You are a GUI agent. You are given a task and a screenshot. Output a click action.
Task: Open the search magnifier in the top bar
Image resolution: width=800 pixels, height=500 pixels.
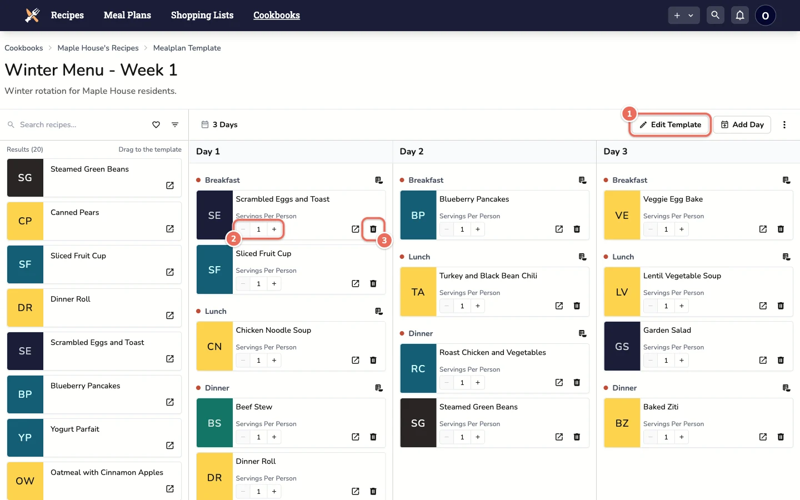(x=716, y=15)
